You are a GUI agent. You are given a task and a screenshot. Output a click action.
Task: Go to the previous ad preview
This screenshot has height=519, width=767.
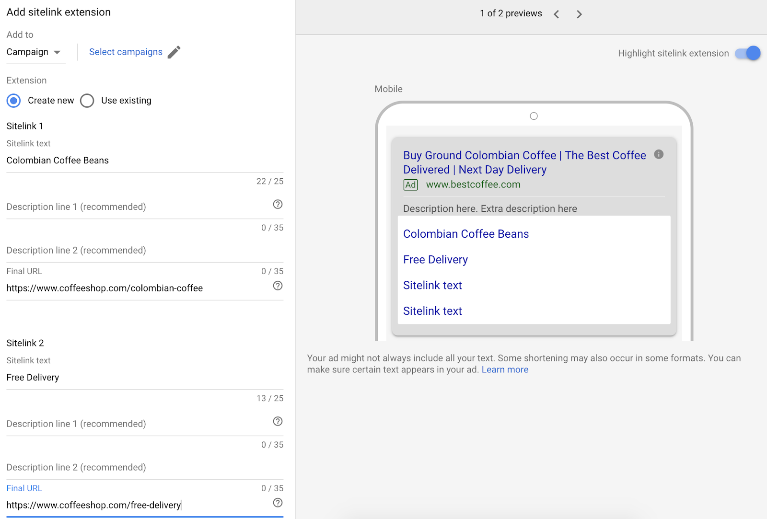(557, 14)
